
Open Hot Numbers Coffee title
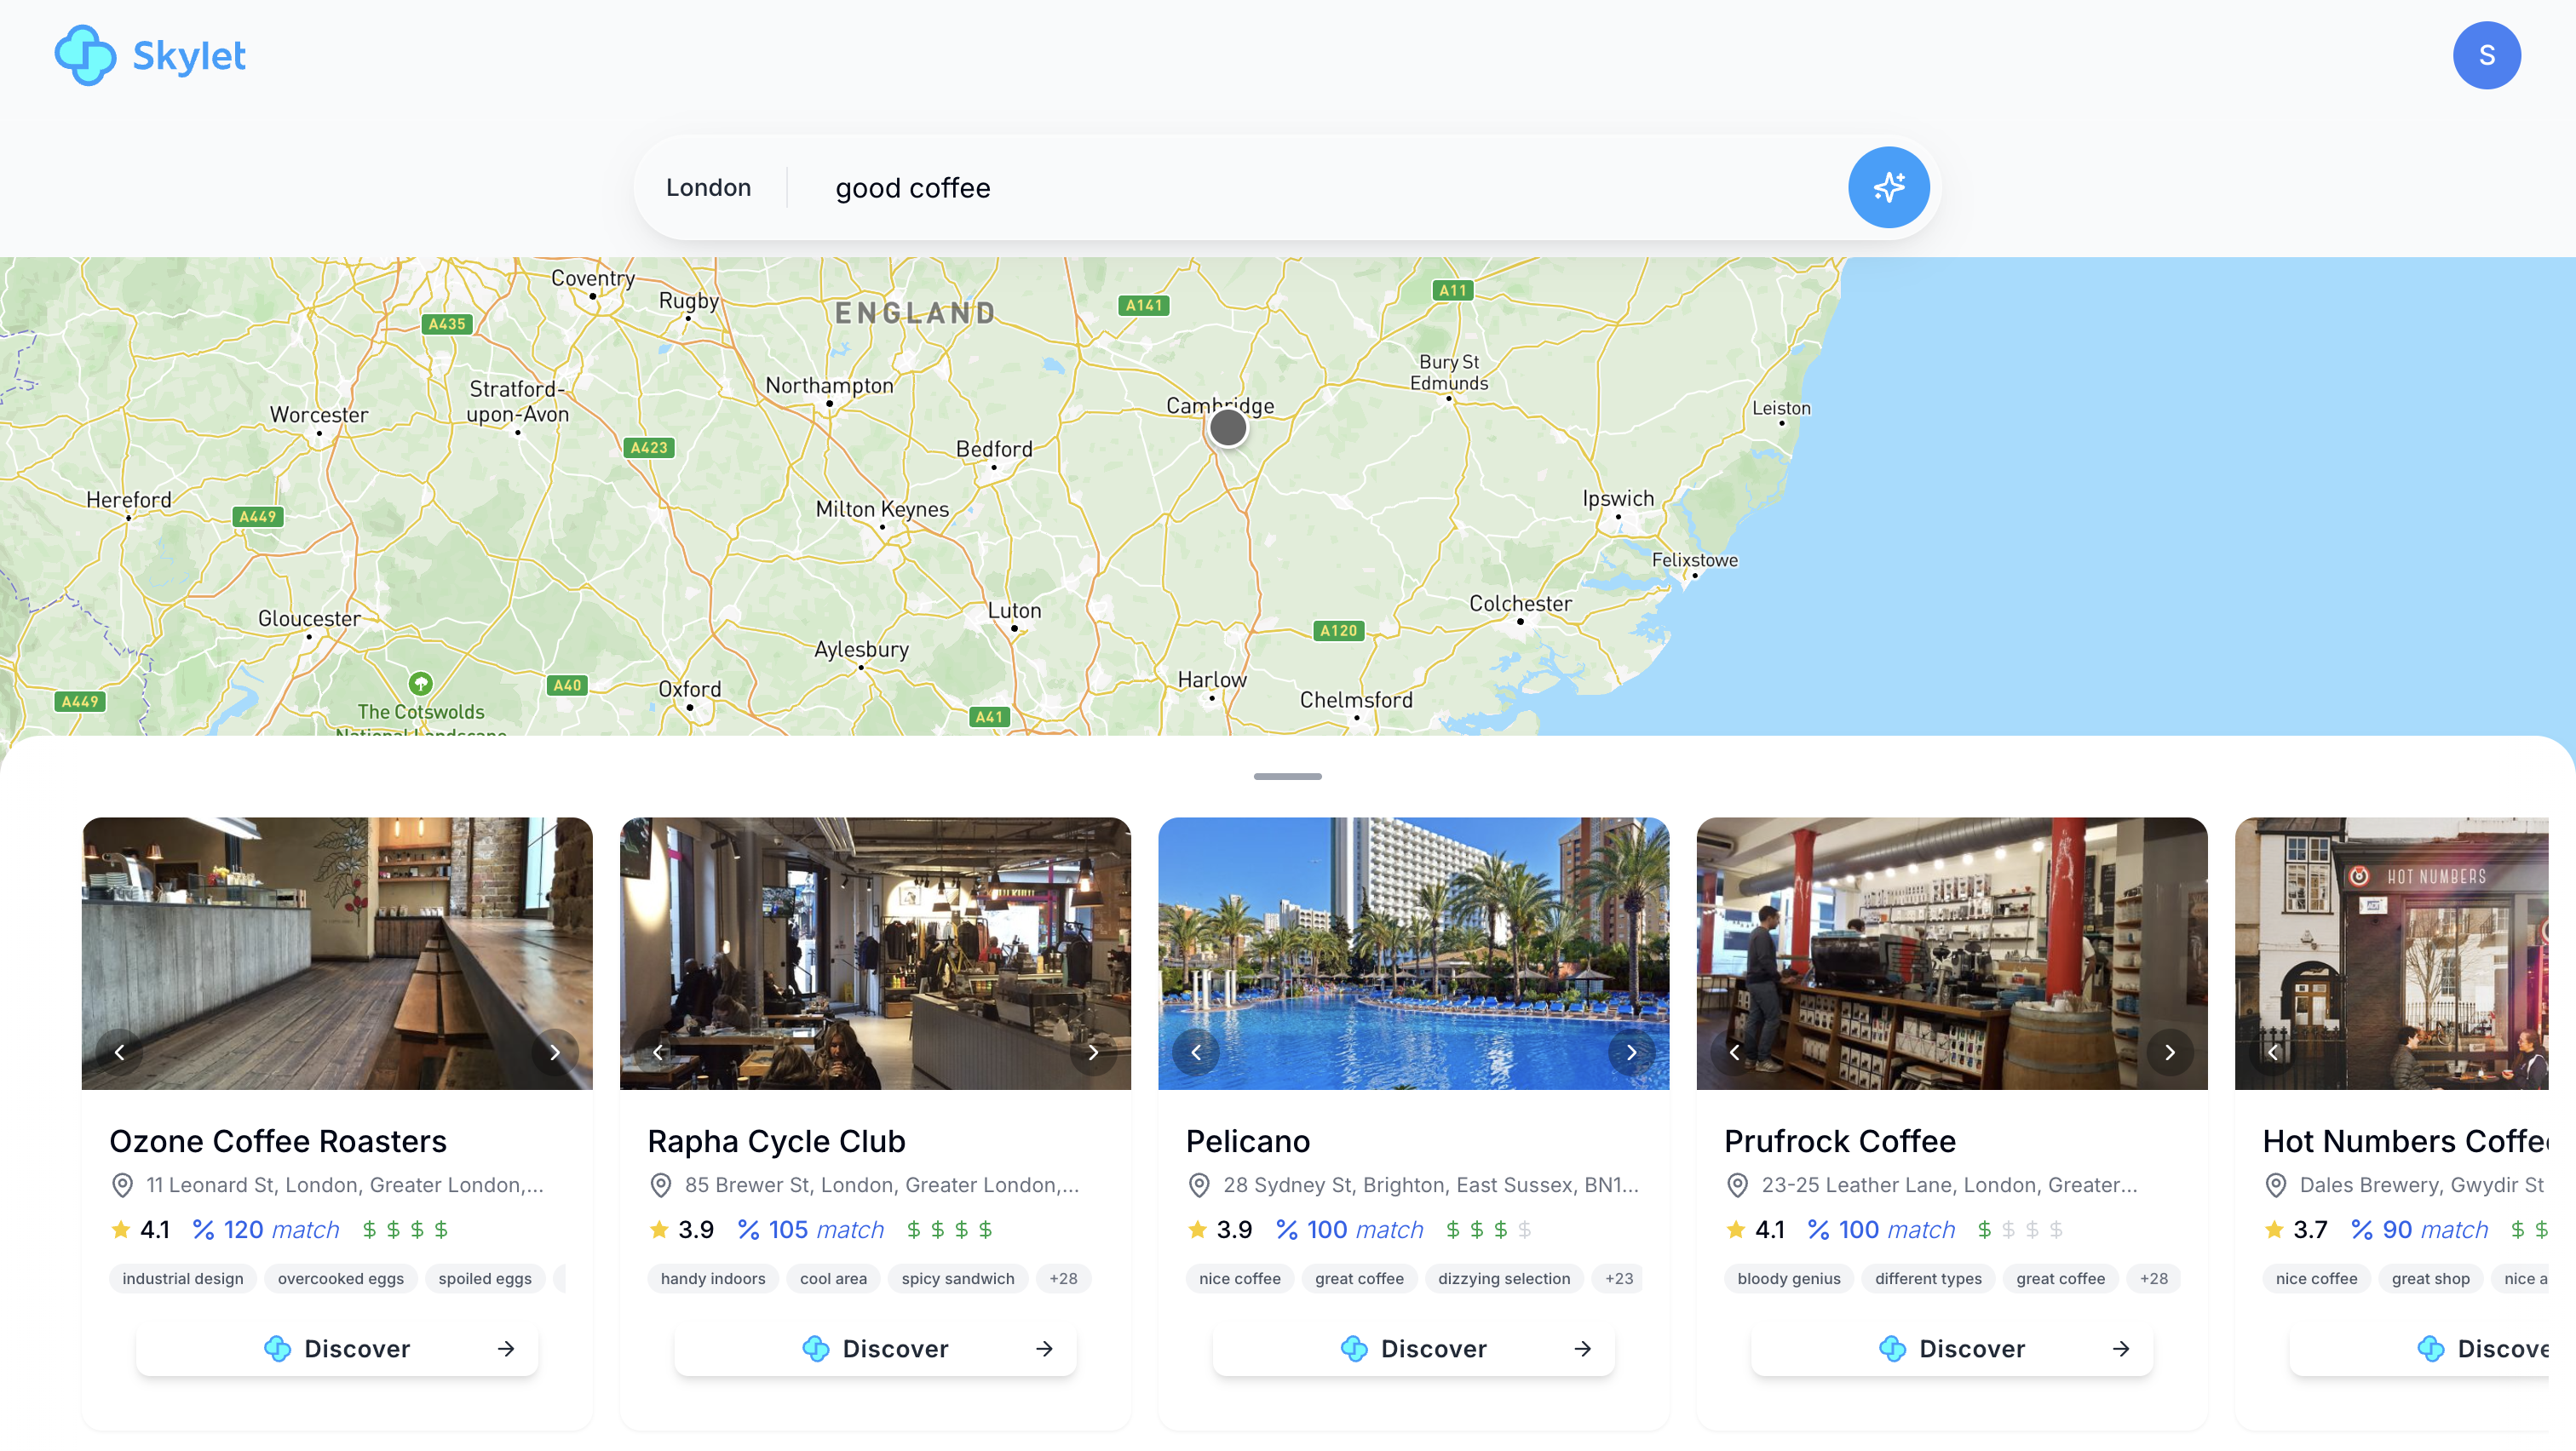[2404, 1141]
